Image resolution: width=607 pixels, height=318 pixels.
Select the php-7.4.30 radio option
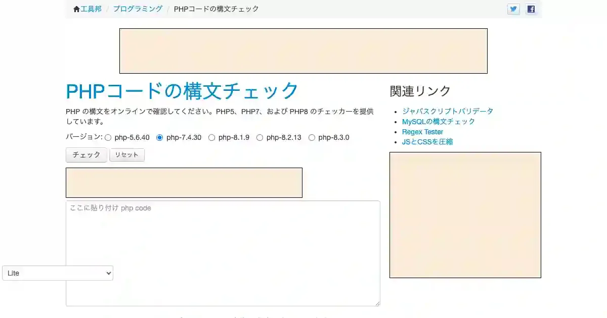point(160,137)
